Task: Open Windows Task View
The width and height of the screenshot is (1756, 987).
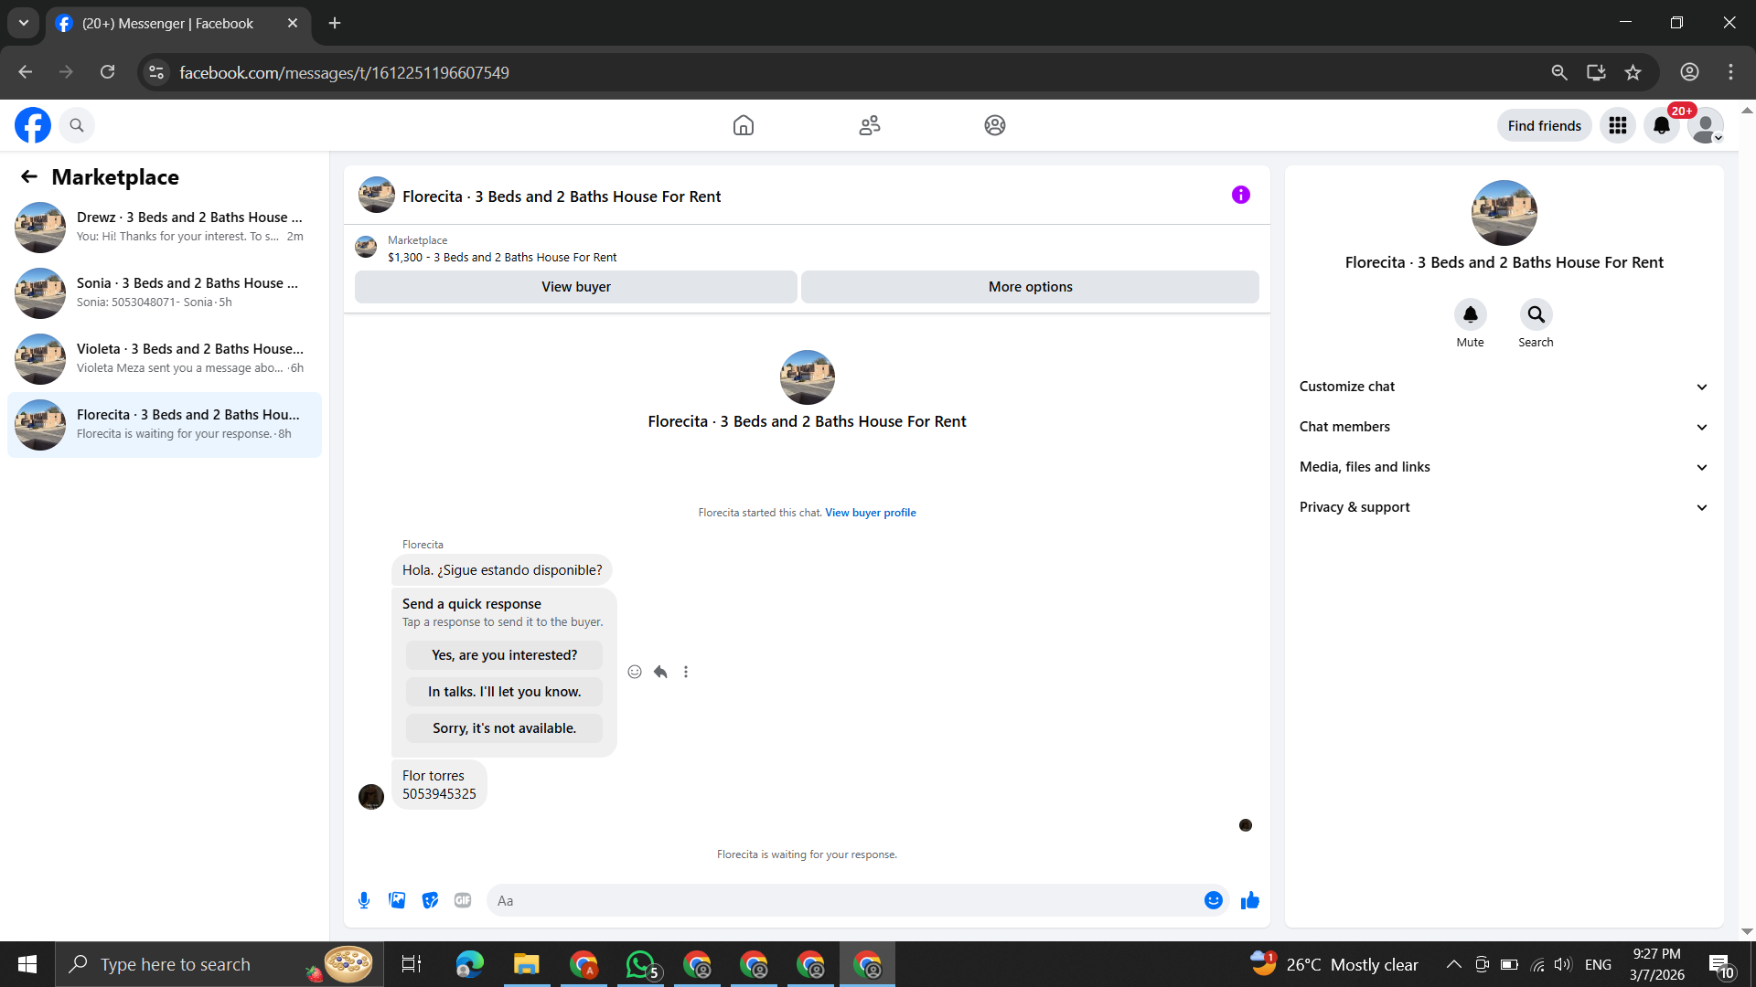Action: click(x=412, y=964)
